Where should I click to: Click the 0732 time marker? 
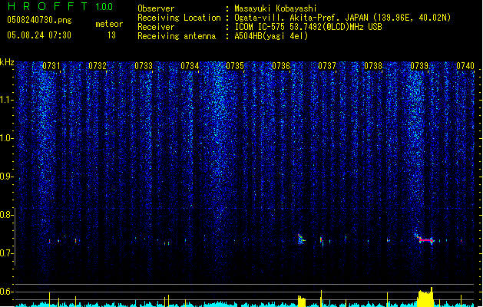(x=98, y=66)
